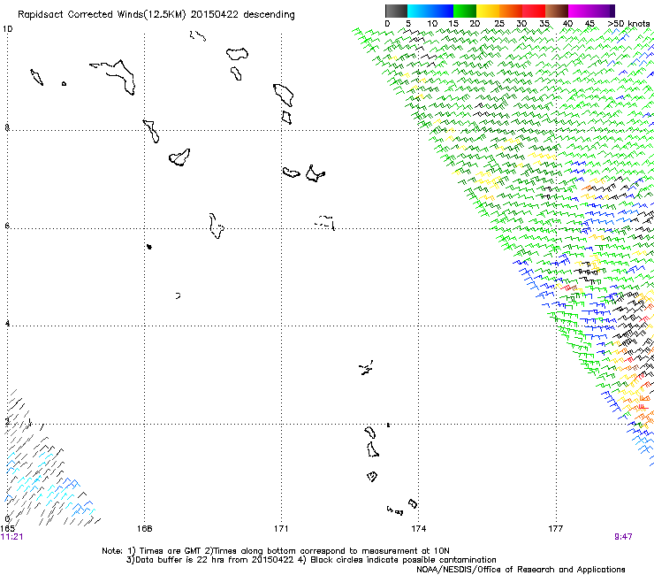The image size is (654, 575).
Task: Select the "8" latitude axis label
Action: (7, 128)
